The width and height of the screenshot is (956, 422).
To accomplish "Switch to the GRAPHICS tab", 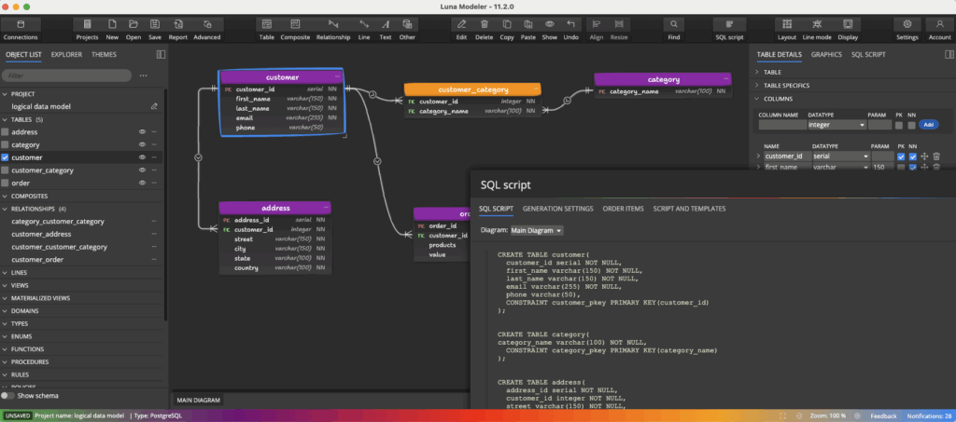I will [x=826, y=54].
